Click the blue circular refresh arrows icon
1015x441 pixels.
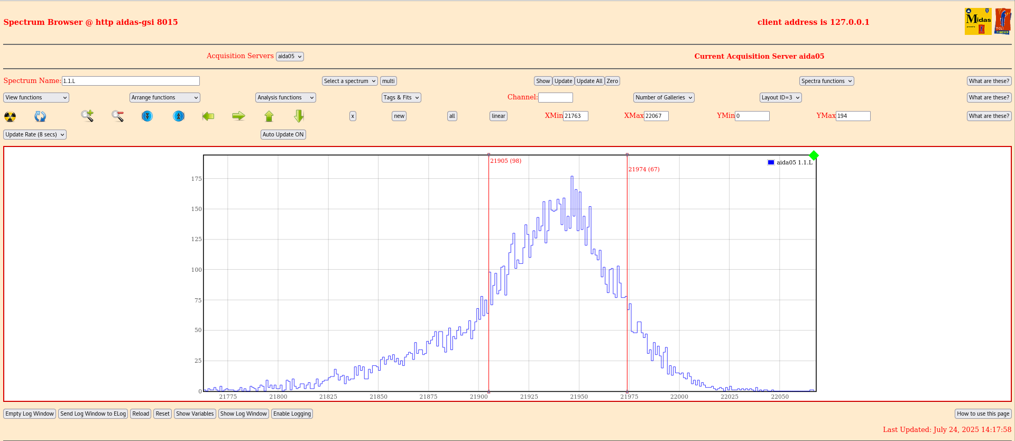pyautogui.click(x=40, y=116)
